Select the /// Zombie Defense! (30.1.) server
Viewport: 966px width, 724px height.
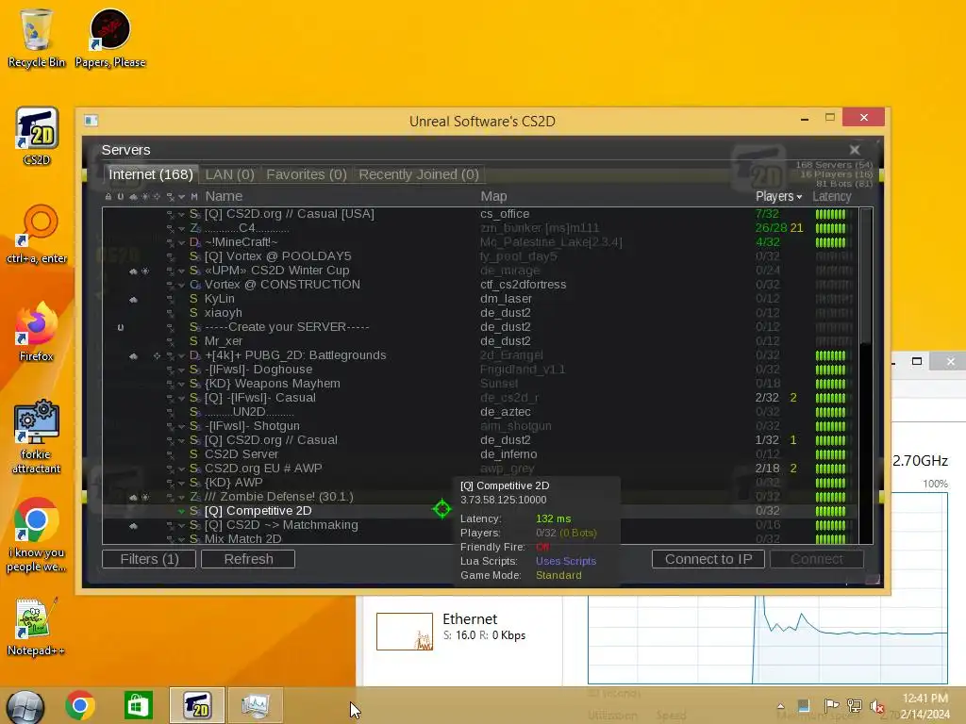click(x=478, y=497)
